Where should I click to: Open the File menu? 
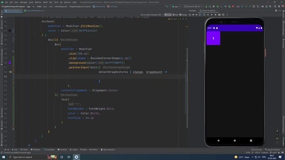7,2
